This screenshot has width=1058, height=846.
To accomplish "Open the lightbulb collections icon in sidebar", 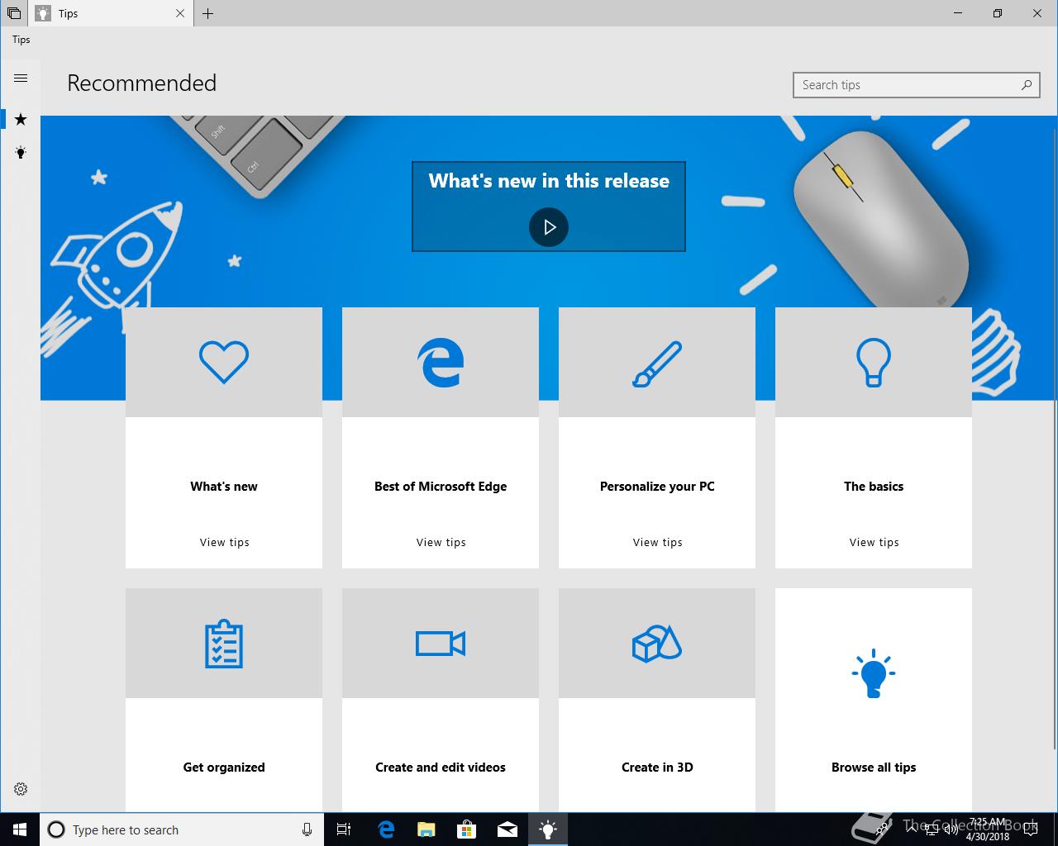I will (21, 153).
